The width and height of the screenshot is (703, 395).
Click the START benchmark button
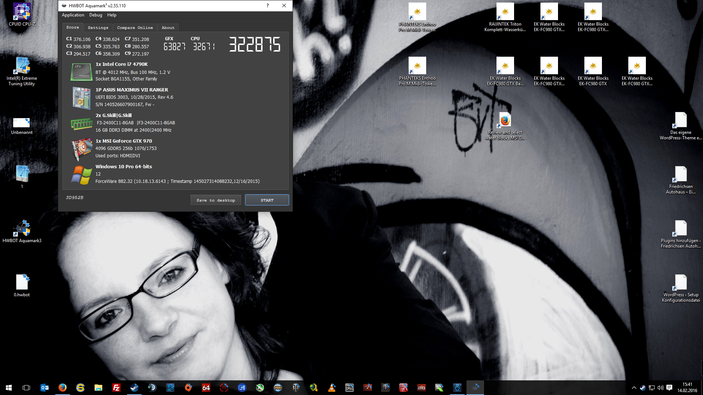click(267, 200)
